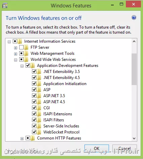Image resolution: width=143 pixels, height=159 pixels.
Task: Collapse the World Wide Web Services node
Action: click(x=15, y=60)
